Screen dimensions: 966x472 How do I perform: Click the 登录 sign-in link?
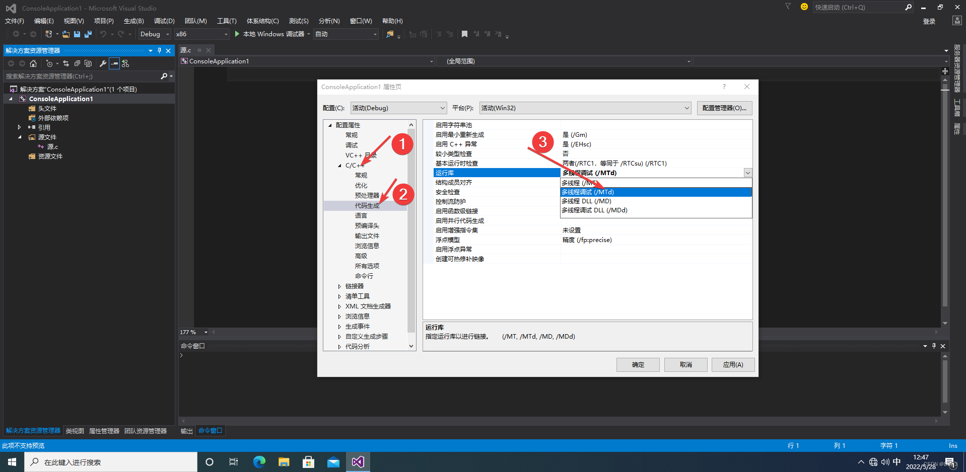click(929, 21)
